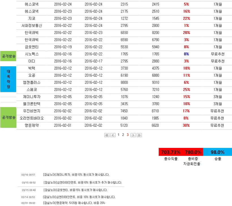Click the sell price 6620 for 명문제약
Screen dimensions: 232x206
155,125
